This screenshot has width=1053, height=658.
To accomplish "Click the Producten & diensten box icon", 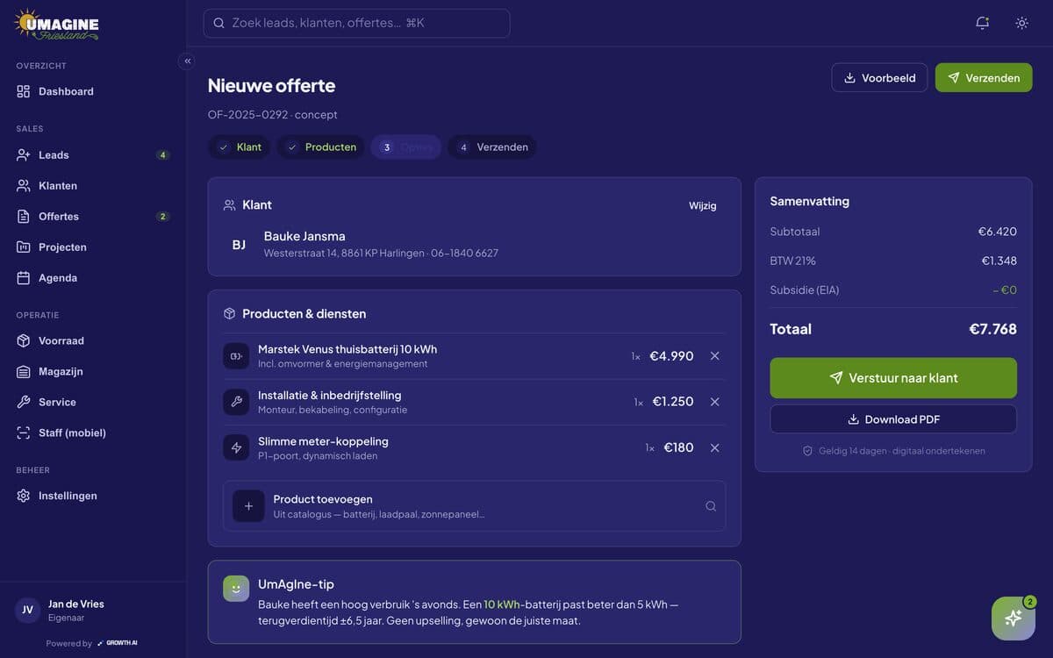I will (229, 313).
